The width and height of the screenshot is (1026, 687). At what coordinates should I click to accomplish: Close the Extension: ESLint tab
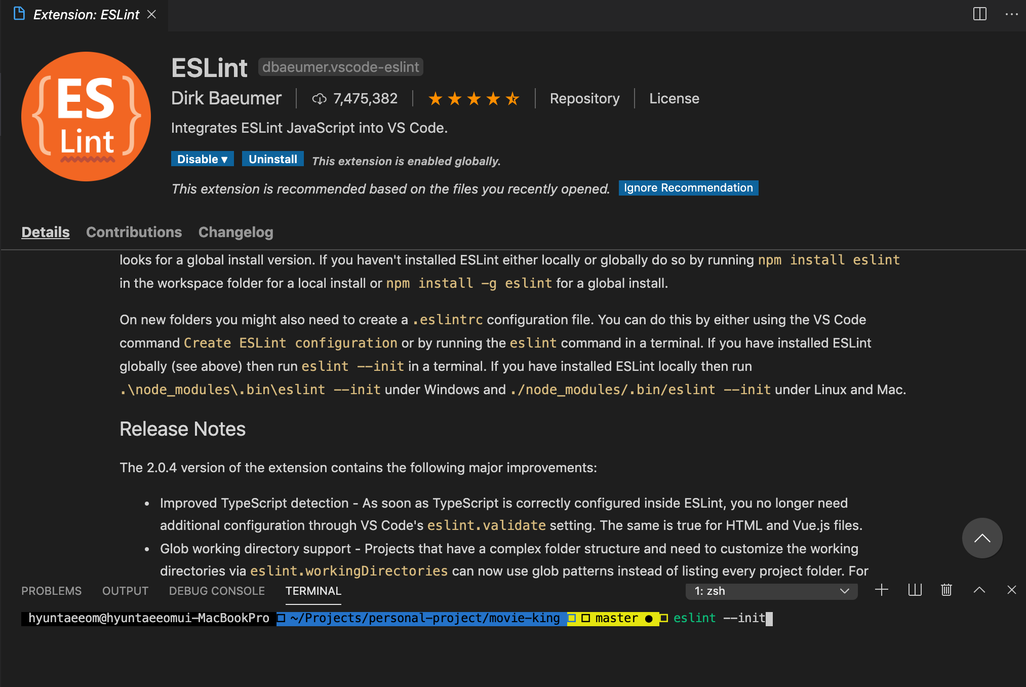pyautogui.click(x=151, y=15)
